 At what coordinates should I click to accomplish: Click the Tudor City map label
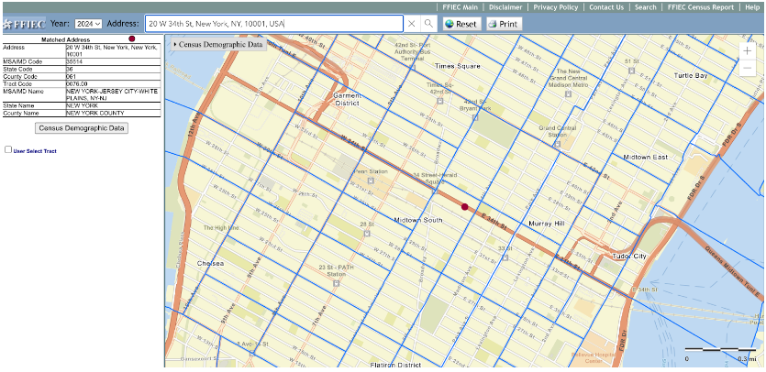pos(629,257)
